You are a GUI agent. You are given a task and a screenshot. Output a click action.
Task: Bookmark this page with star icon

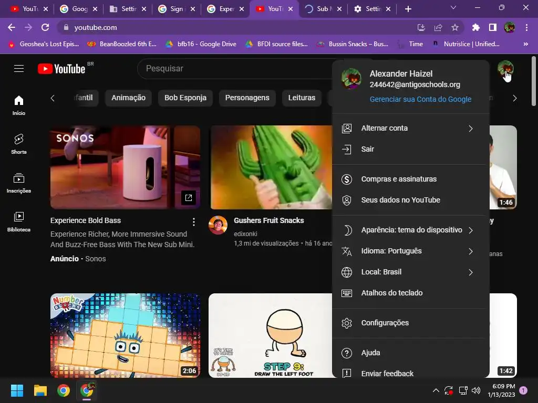click(455, 27)
